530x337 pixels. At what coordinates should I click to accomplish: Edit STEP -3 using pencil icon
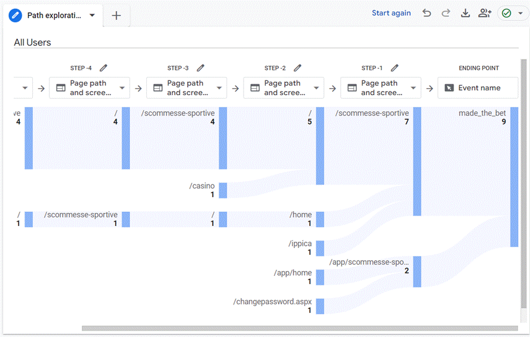201,68
